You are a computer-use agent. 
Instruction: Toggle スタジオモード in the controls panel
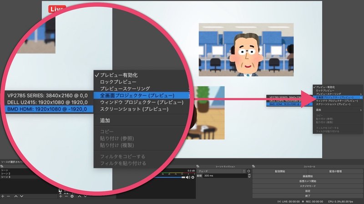click(x=308, y=186)
